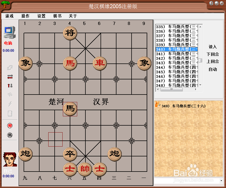This screenshot has height=188, width=226.
Task: Select list entry 342) 车马炮兵型
Action: pos(177,58)
